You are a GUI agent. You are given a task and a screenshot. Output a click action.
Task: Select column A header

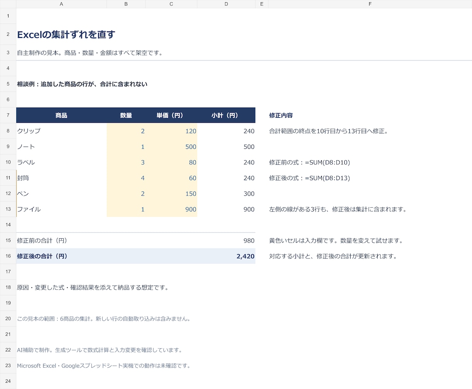pos(62,4)
